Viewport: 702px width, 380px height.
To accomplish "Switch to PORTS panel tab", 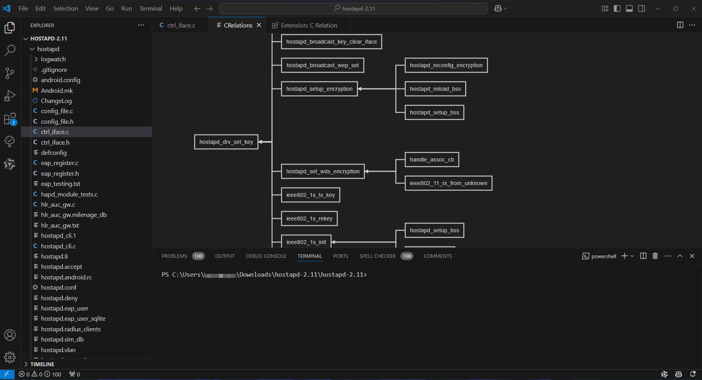I will tap(341, 256).
